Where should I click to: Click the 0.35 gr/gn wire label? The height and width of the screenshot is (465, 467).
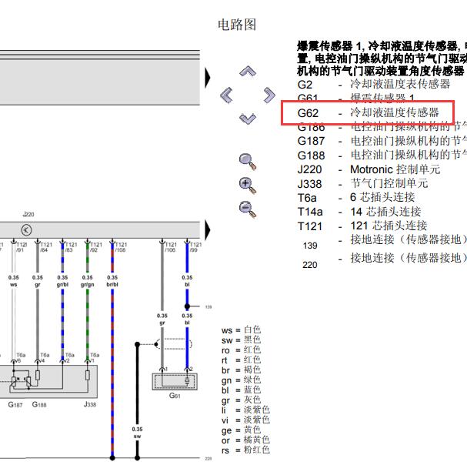coord(87,281)
